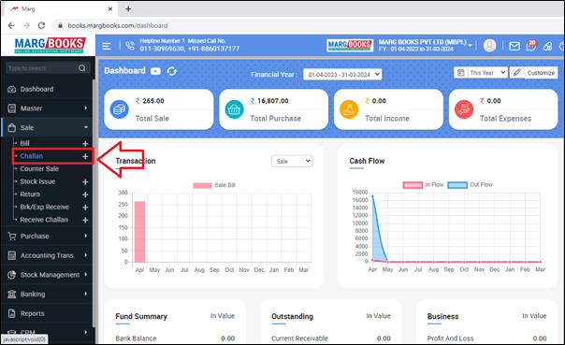The height and width of the screenshot is (345, 565).
Task: Toggle Out Flow legend in Cash Flow
Action: point(470,185)
